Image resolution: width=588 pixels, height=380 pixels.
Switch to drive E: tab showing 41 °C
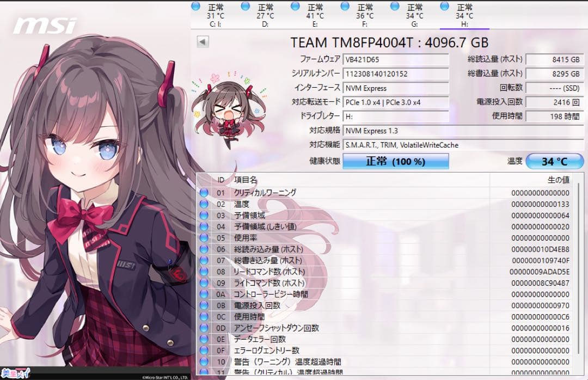tap(315, 15)
